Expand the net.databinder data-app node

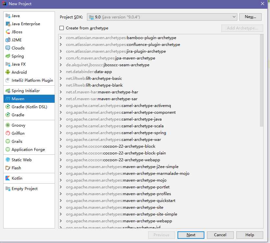click(x=61, y=72)
